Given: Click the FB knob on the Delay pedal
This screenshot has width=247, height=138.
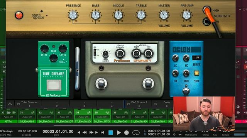Looking at the screenshot, I should [x=175, y=73].
